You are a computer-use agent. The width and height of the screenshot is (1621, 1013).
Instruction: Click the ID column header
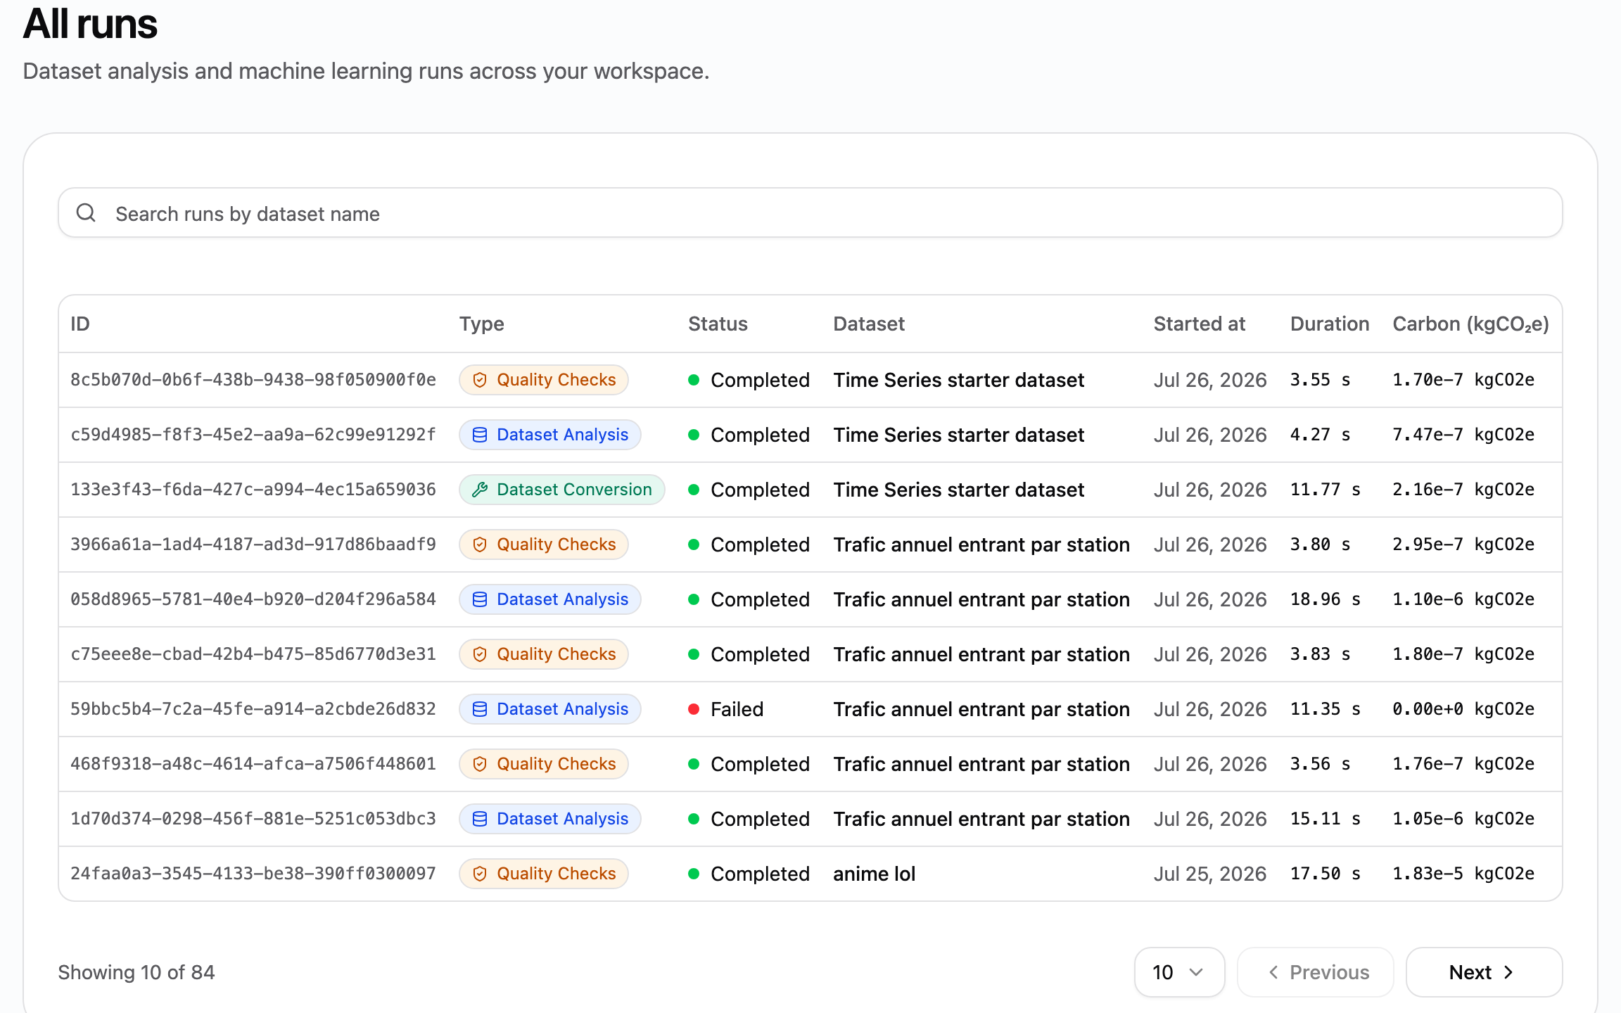[x=80, y=324]
